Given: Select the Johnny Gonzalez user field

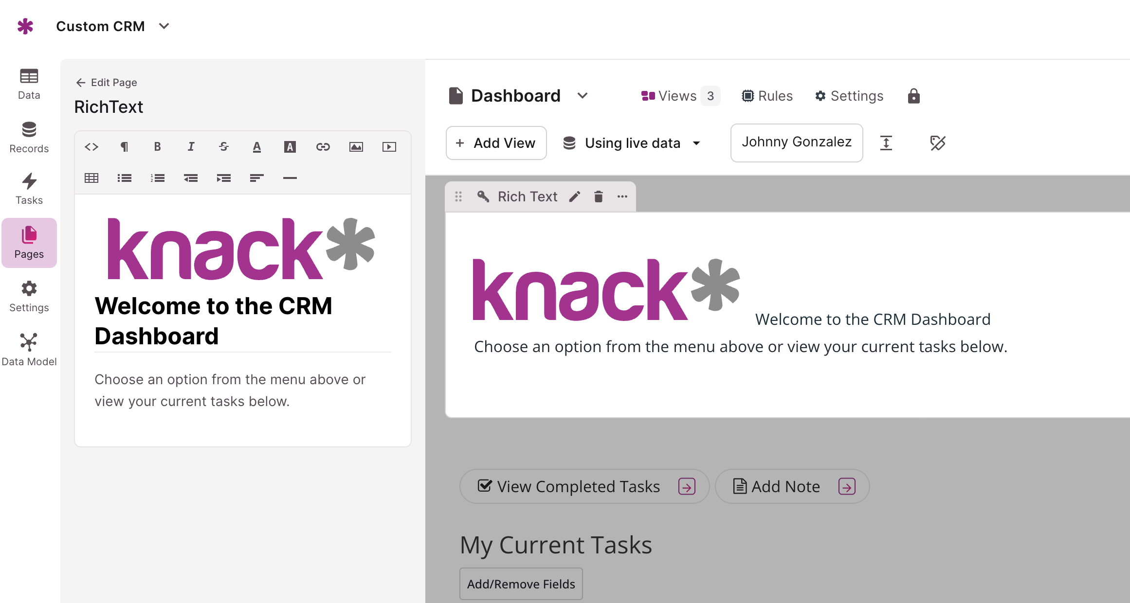Looking at the screenshot, I should 797,142.
